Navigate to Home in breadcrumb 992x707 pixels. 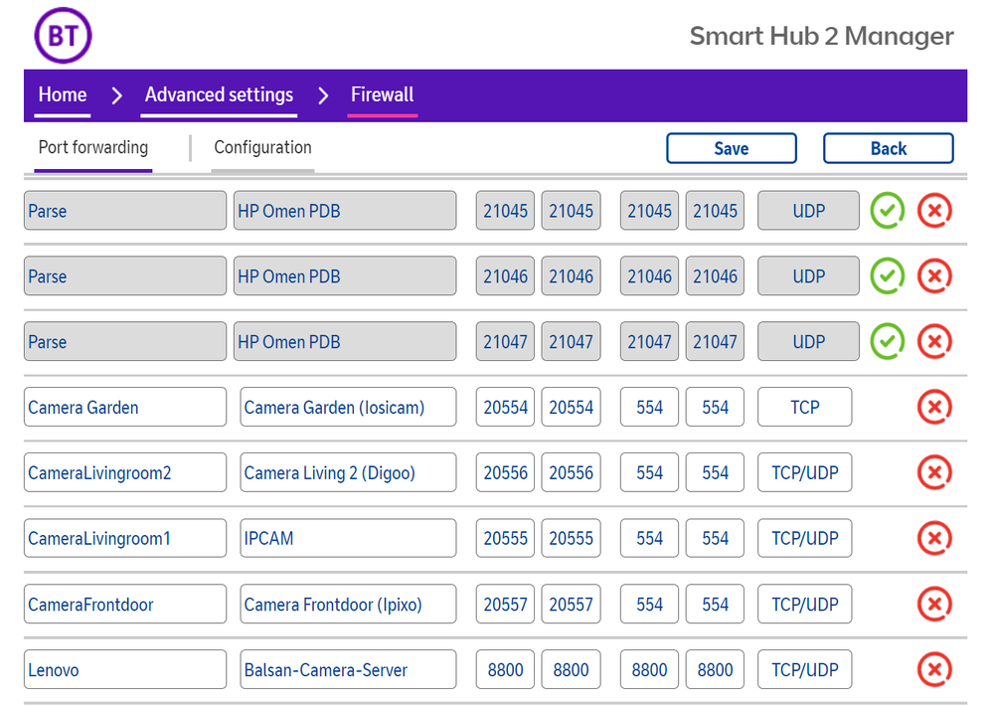[x=63, y=95]
